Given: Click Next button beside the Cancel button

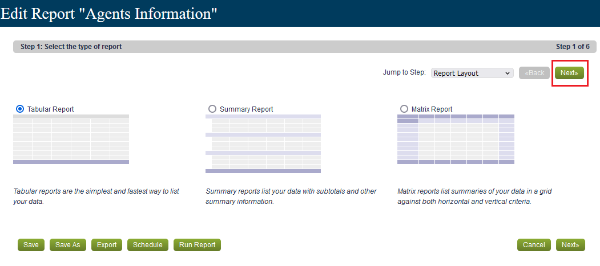Looking at the screenshot, I should point(570,245).
